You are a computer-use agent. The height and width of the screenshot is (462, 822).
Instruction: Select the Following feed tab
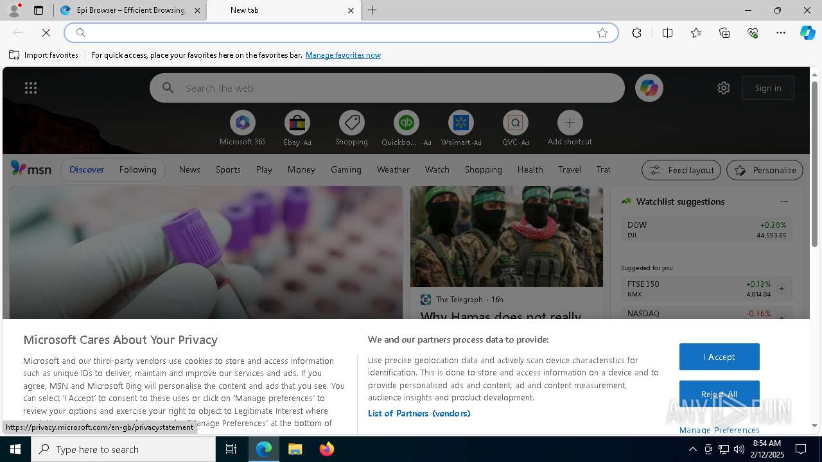coord(137,169)
